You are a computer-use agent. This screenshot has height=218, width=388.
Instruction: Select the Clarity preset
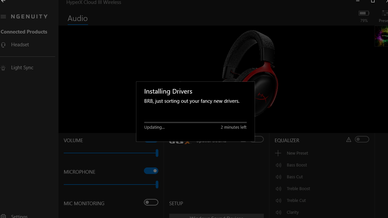tap(293, 212)
